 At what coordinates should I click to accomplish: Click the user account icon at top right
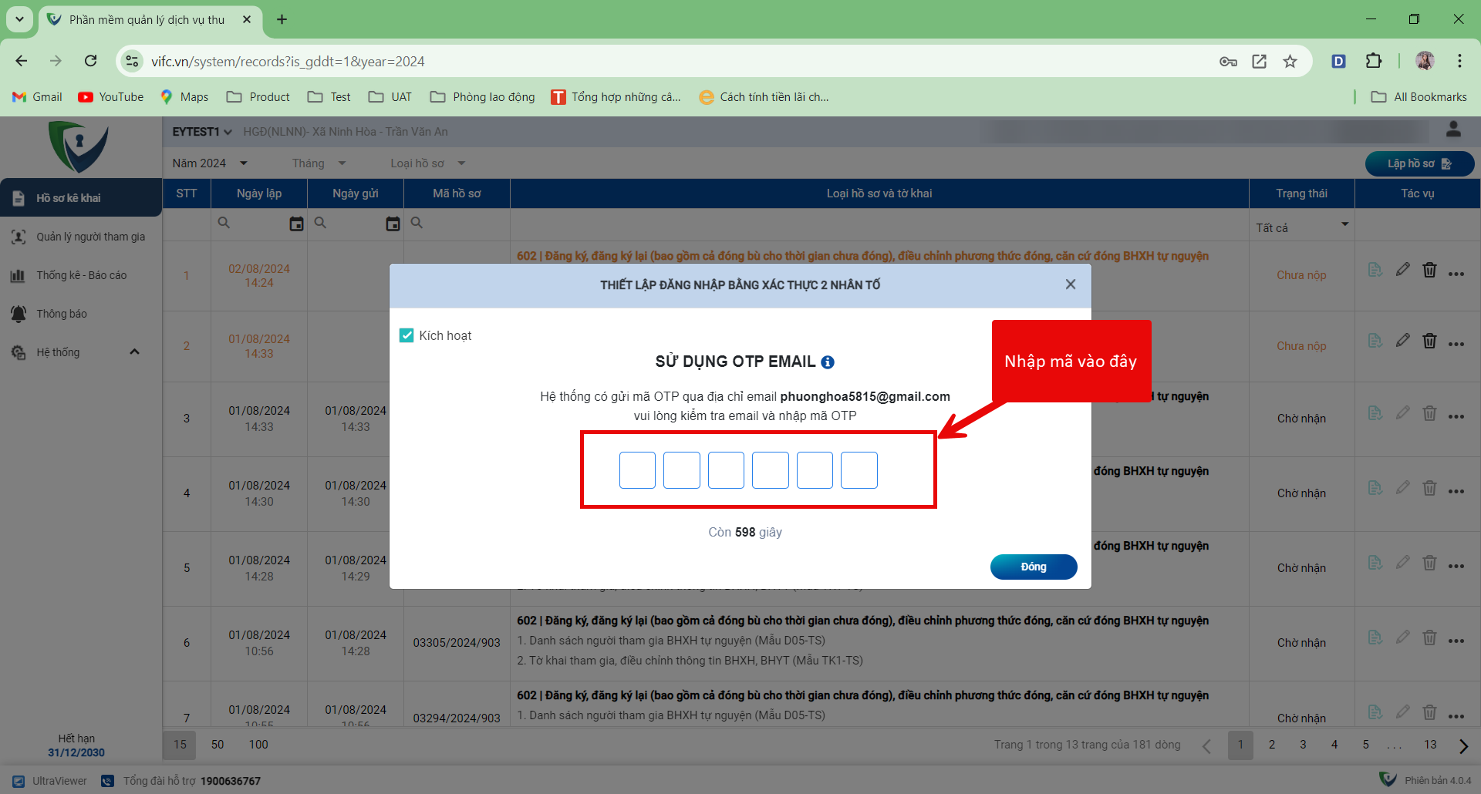click(1453, 130)
